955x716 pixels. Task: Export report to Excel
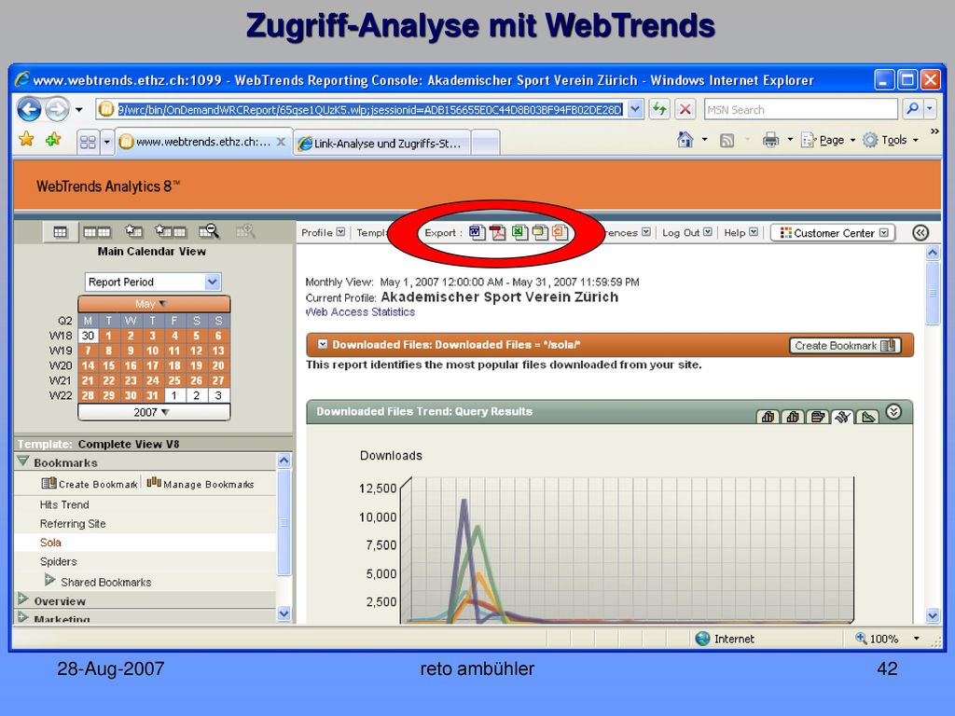[x=519, y=232]
